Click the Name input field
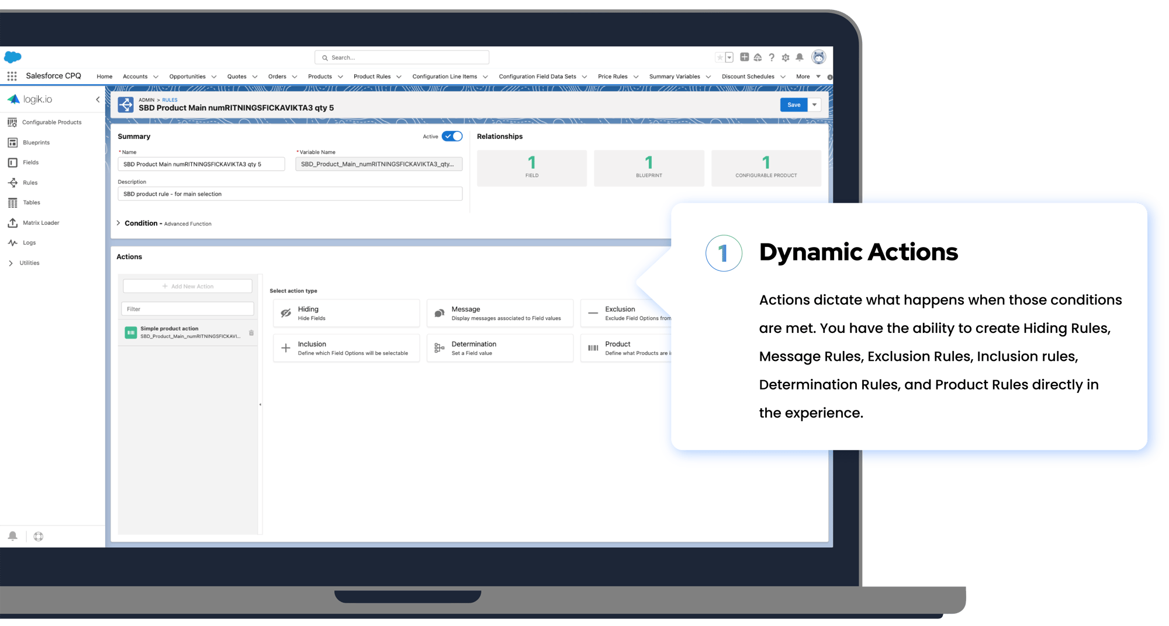 201,164
